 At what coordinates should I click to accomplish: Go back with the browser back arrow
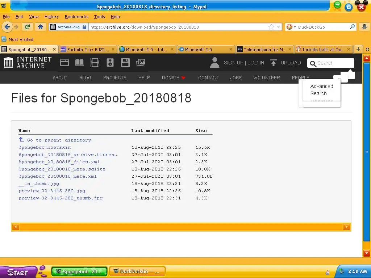tap(7, 27)
